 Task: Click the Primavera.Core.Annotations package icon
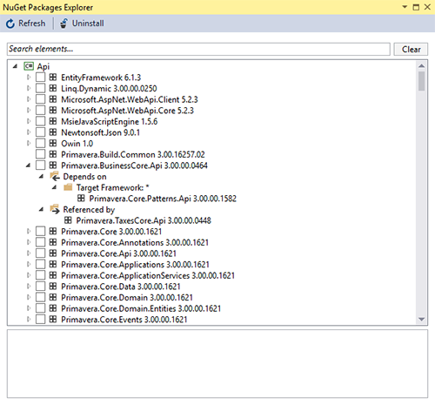click(53, 242)
